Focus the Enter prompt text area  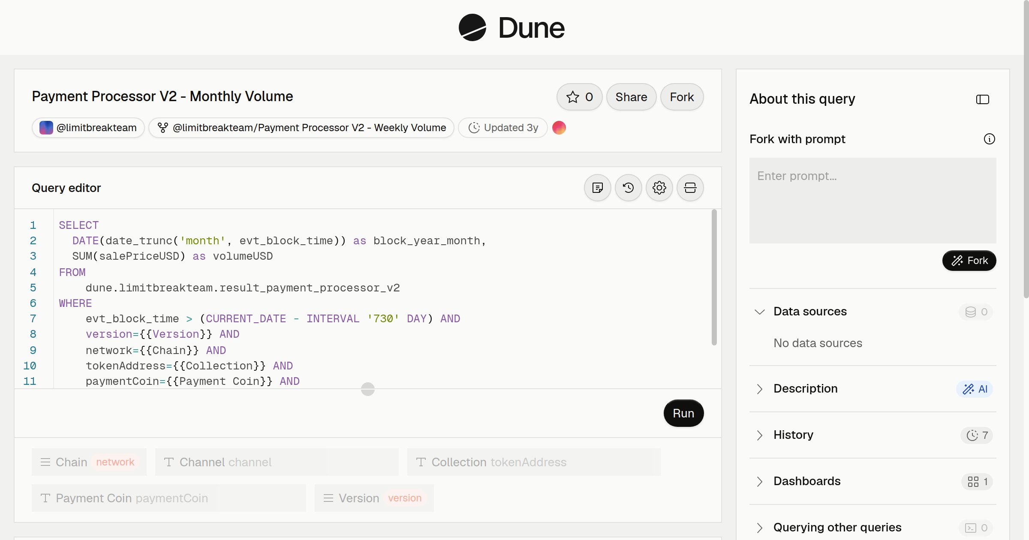click(873, 201)
